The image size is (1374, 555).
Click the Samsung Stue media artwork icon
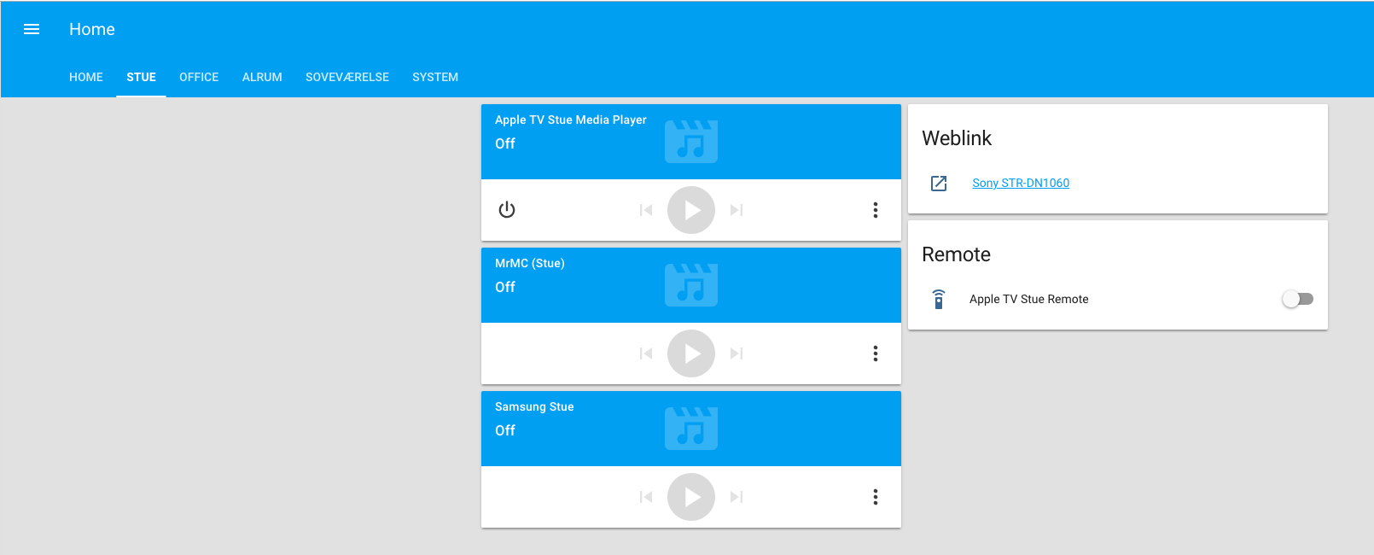[x=690, y=428]
